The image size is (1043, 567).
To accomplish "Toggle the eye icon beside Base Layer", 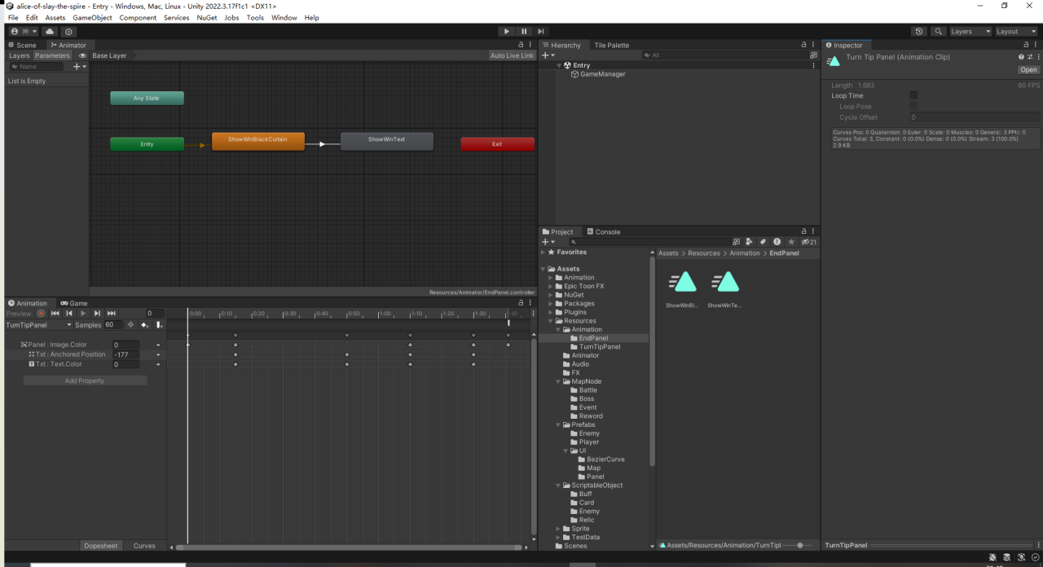I will click(x=83, y=55).
